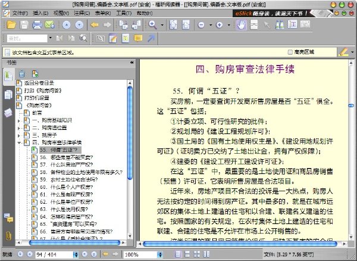Screen dimensions: 357x261
Task: Select Single Page layout in status bar
Action: tap(178, 254)
